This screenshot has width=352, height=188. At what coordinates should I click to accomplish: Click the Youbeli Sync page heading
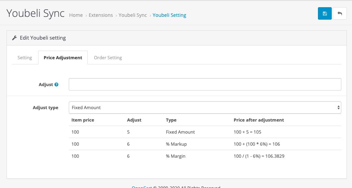pyautogui.click(x=36, y=13)
